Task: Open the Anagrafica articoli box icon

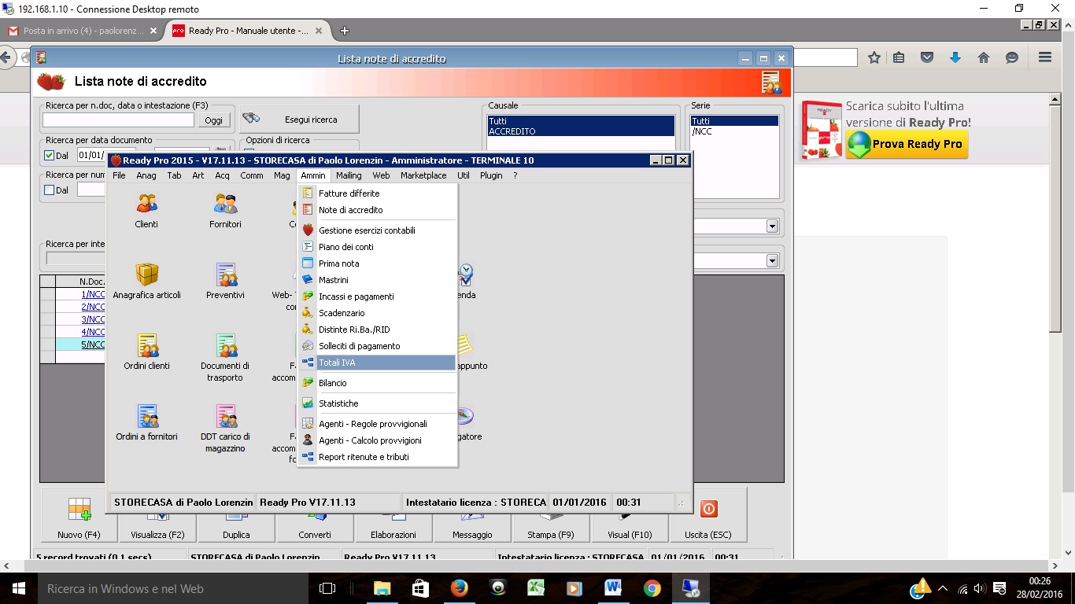Action: click(147, 274)
